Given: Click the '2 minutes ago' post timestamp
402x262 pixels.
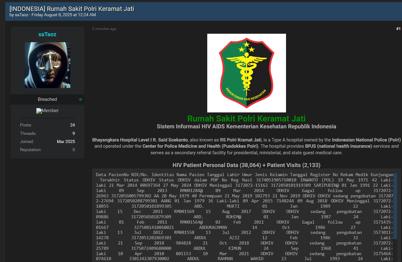Looking at the screenshot, I should click(104, 29).
